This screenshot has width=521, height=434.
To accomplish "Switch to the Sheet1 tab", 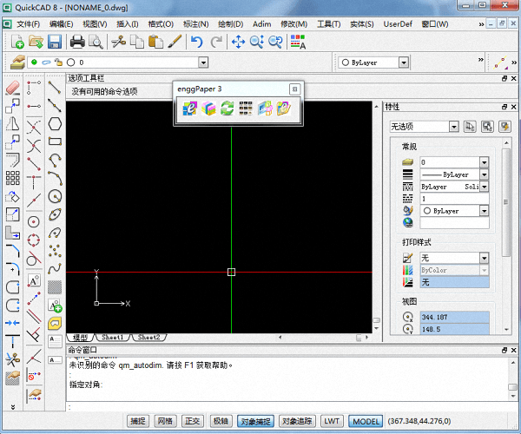I will click(x=113, y=338).
